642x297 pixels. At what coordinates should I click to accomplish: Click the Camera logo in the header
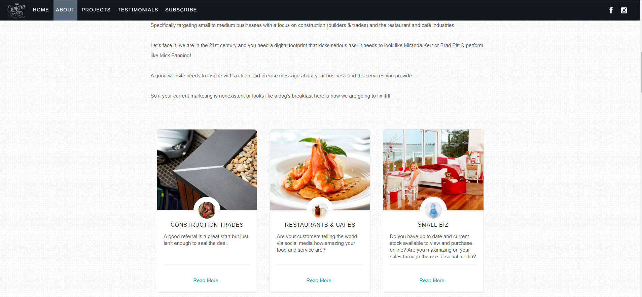16,10
